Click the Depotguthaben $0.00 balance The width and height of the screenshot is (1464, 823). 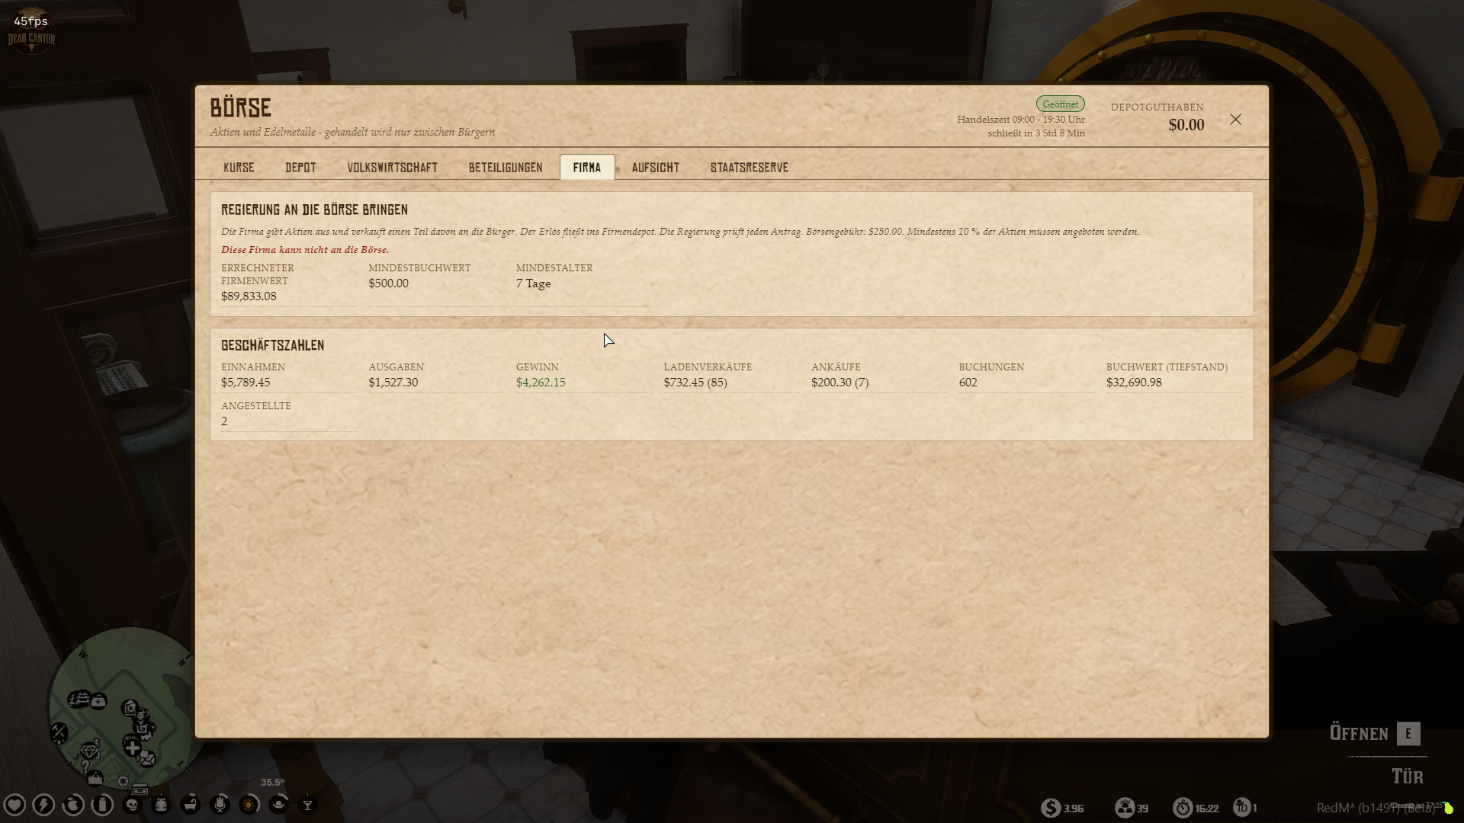1186,125
